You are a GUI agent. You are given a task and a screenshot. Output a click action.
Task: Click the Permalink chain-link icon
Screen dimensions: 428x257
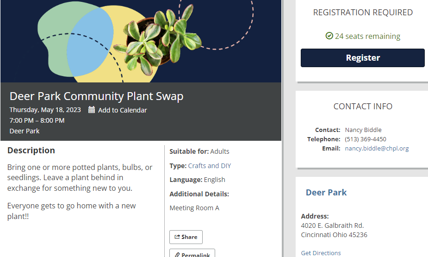[x=177, y=255]
